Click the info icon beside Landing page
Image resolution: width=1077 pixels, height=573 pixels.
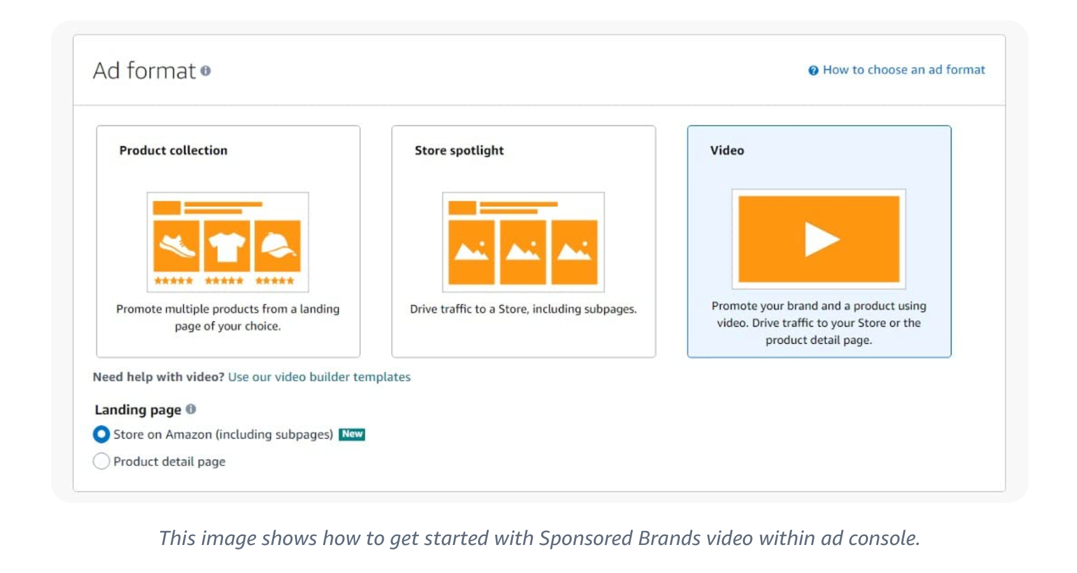(x=191, y=409)
